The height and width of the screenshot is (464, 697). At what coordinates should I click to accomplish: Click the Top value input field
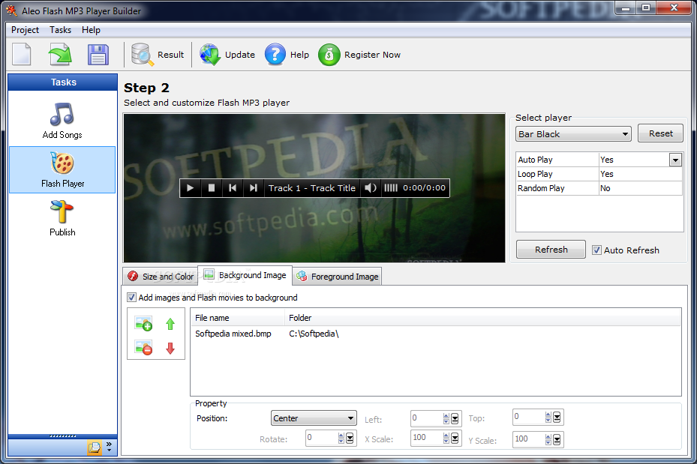(x=529, y=417)
